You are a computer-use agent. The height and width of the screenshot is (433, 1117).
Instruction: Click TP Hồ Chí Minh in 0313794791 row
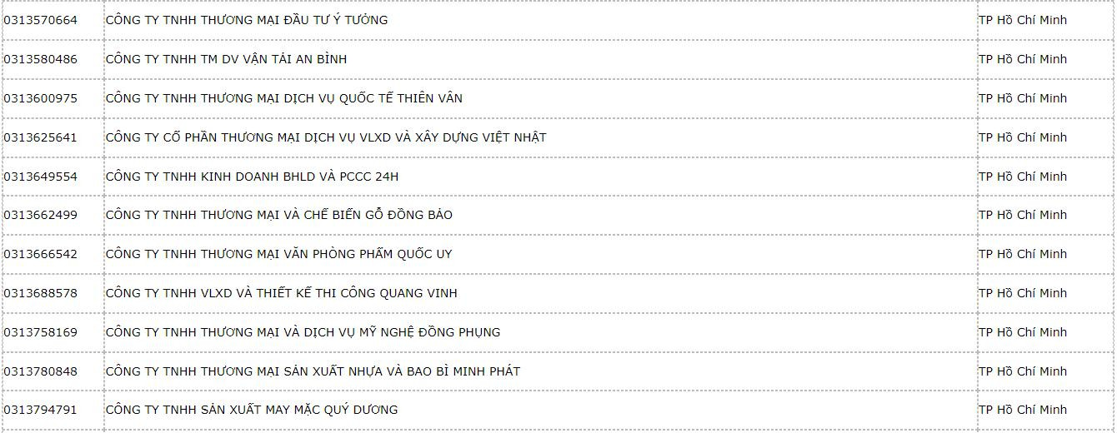pos(1022,410)
